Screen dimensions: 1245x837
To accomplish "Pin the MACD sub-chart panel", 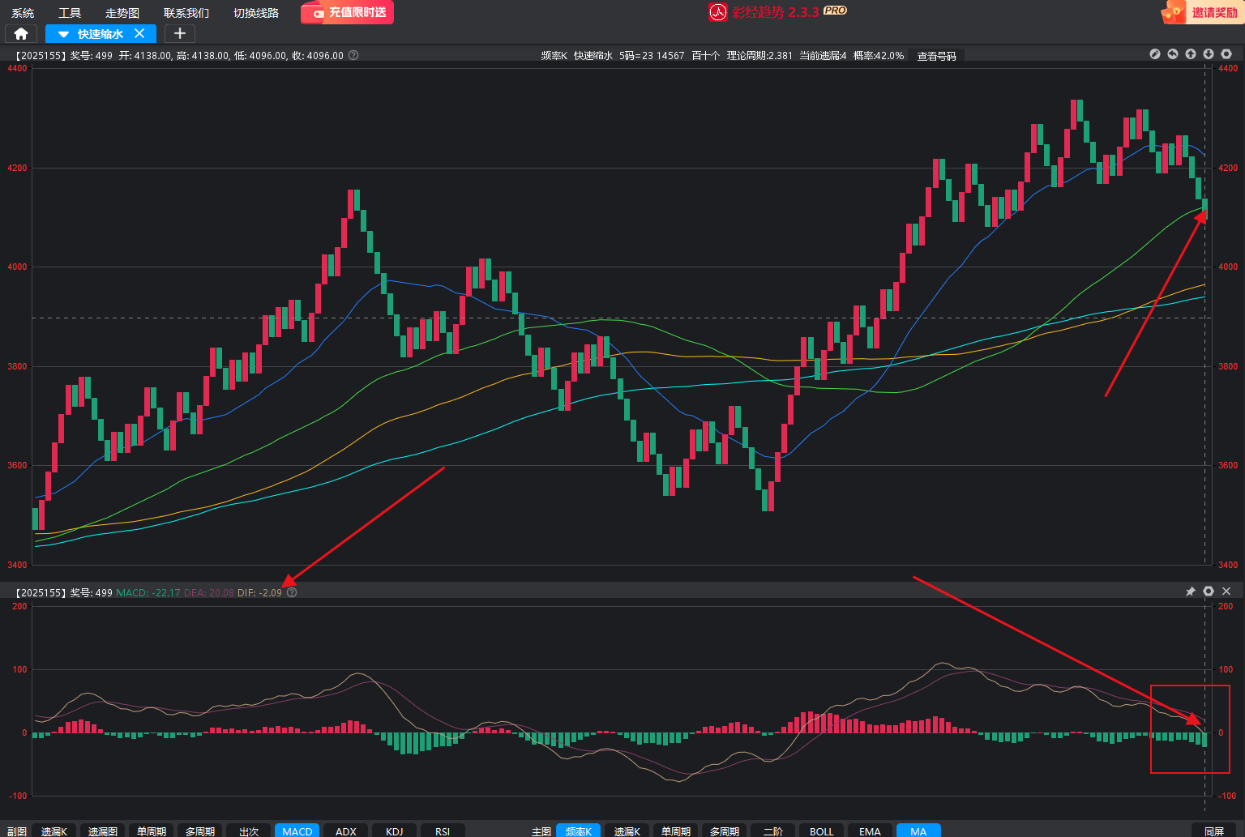I will tap(1191, 591).
